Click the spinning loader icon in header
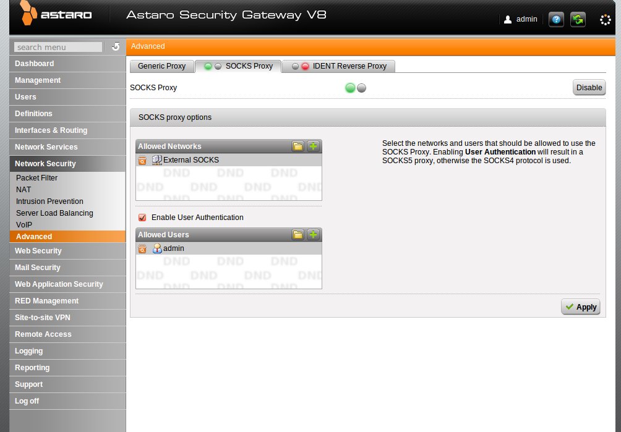This screenshot has height=432, width=621. coord(605,20)
